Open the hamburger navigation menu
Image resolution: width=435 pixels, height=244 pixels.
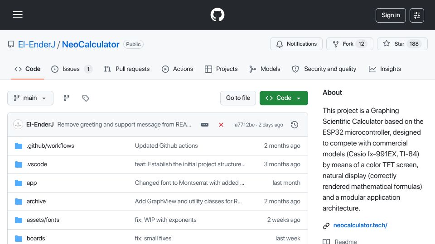point(18,14)
